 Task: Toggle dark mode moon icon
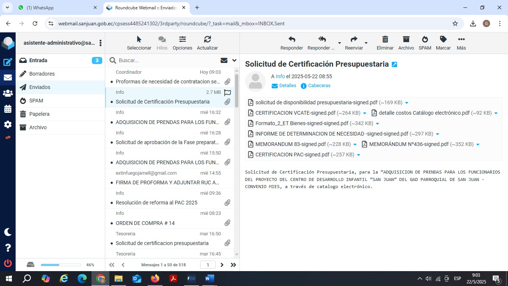pyautogui.click(x=8, y=232)
